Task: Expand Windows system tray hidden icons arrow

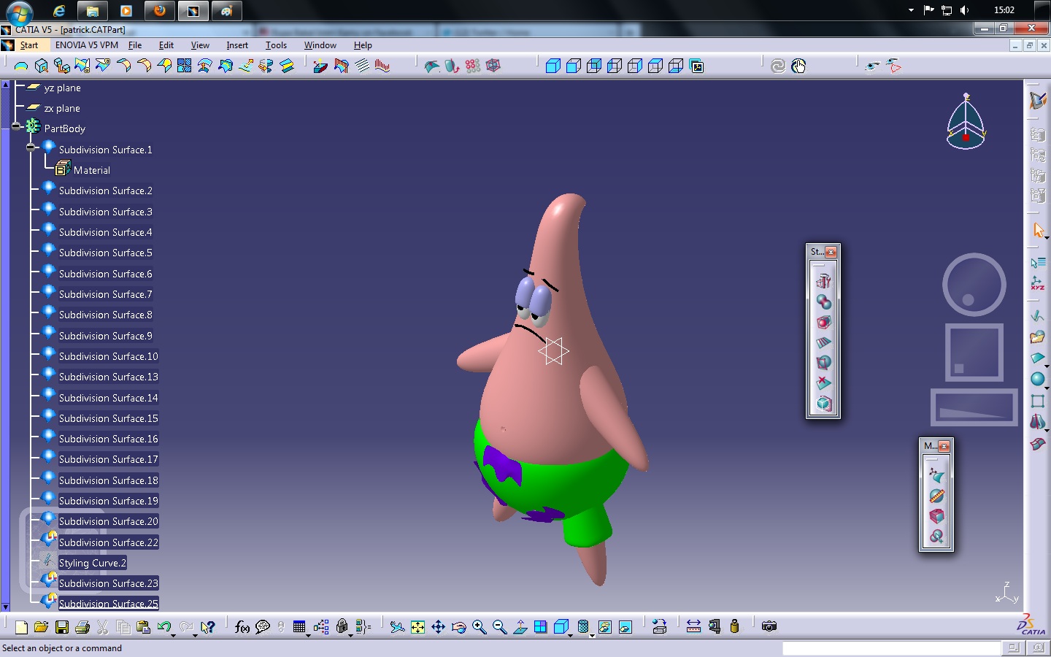Action: (x=911, y=10)
